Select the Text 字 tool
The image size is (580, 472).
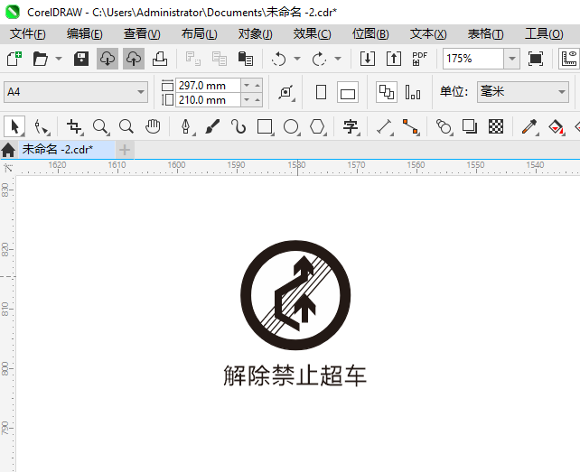351,126
